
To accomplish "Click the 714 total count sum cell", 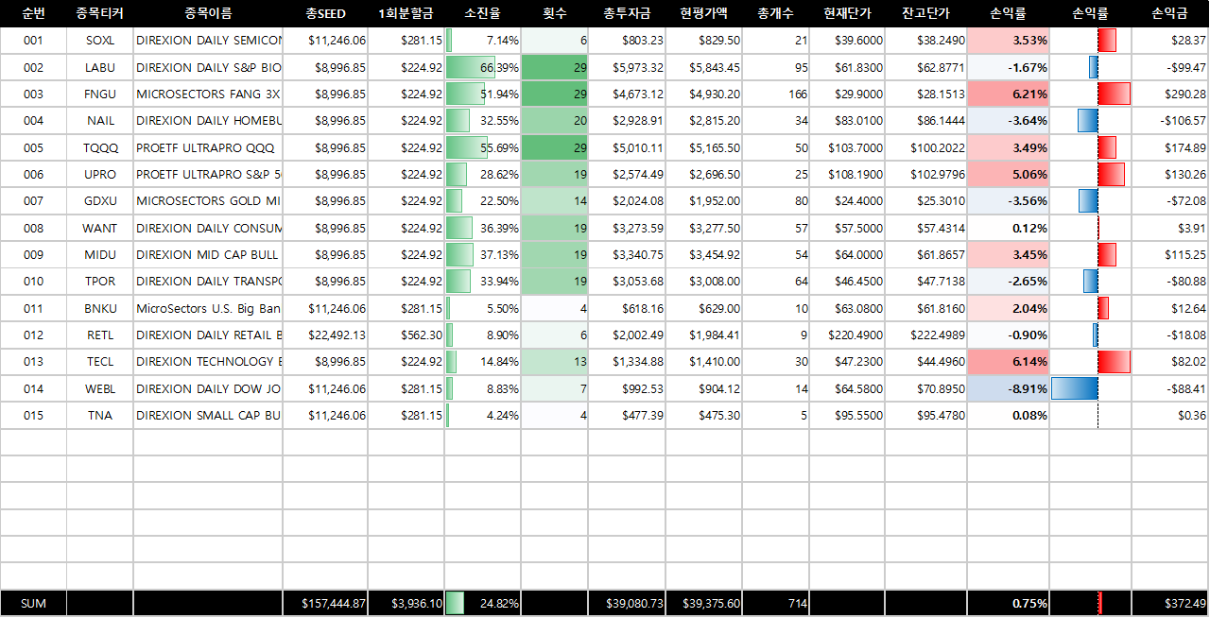I will pyautogui.click(x=775, y=604).
